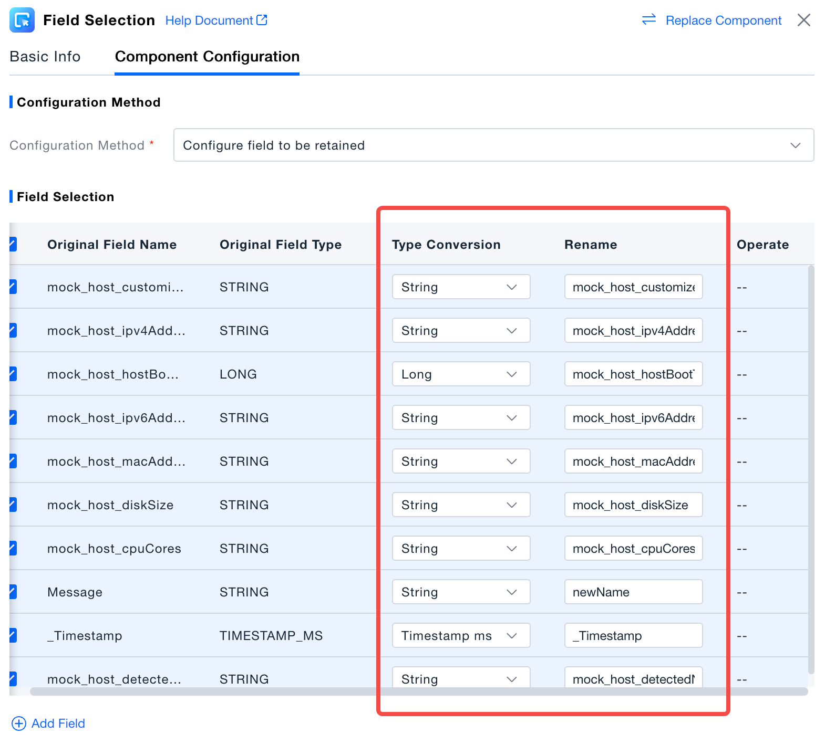Open the Configure field to be retained dropdown
The image size is (825, 755).
point(493,145)
